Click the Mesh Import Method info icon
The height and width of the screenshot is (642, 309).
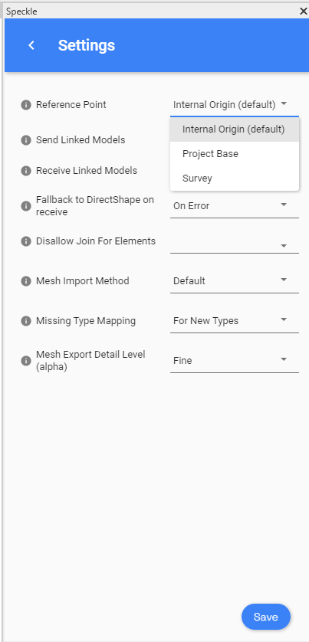click(26, 281)
